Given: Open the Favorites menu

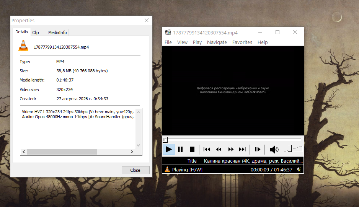Looking at the screenshot, I should pyautogui.click(x=242, y=42).
